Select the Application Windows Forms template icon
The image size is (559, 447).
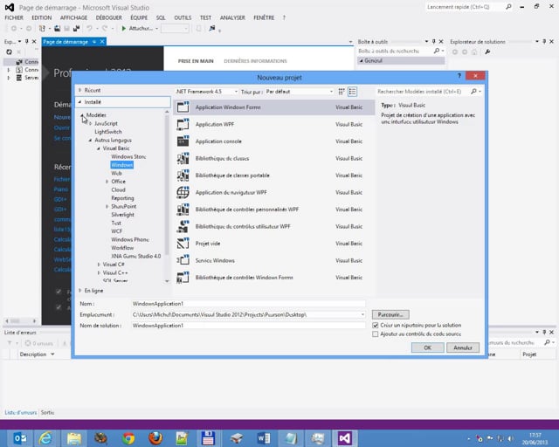pyautogui.click(x=183, y=107)
